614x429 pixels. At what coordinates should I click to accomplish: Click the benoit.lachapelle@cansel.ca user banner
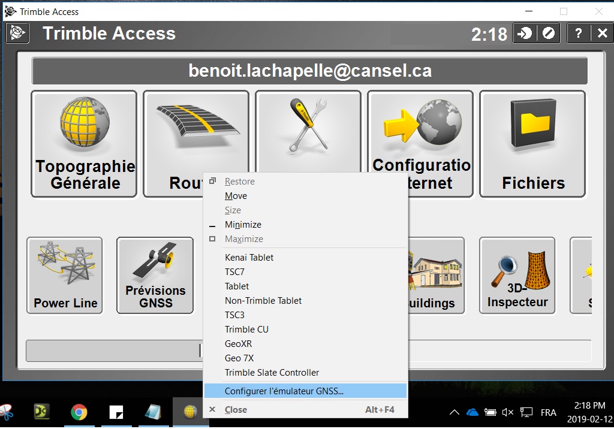coord(310,71)
